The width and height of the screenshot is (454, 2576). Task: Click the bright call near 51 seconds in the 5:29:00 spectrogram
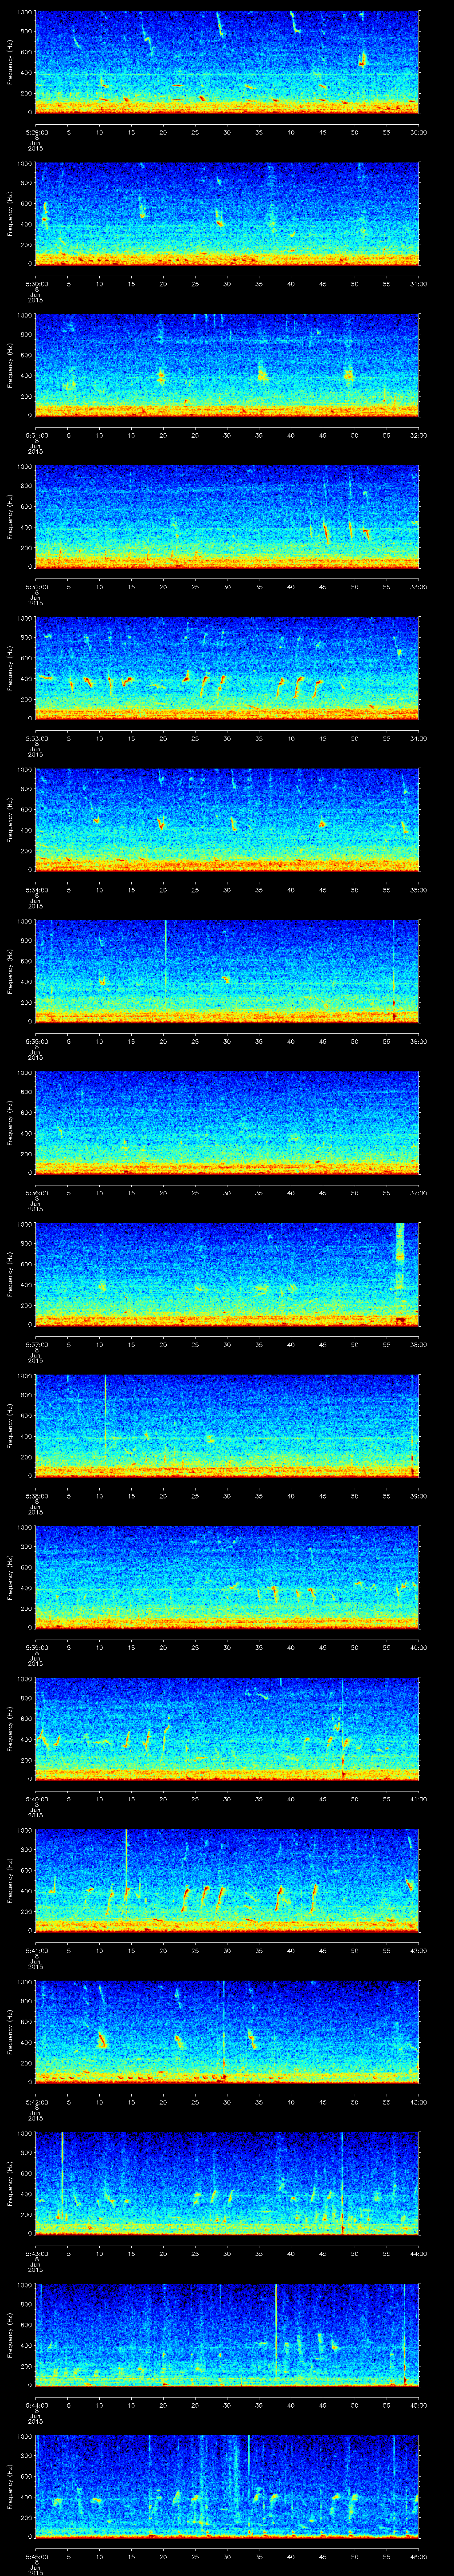click(362, 61)
